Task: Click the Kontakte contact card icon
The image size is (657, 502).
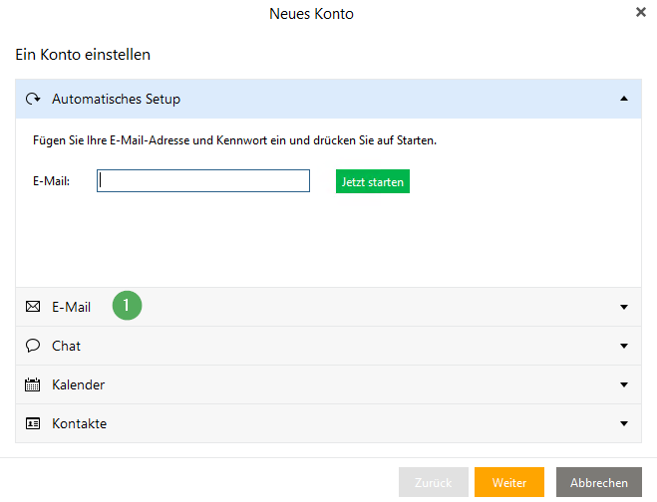Action: [x=33, y=423]
